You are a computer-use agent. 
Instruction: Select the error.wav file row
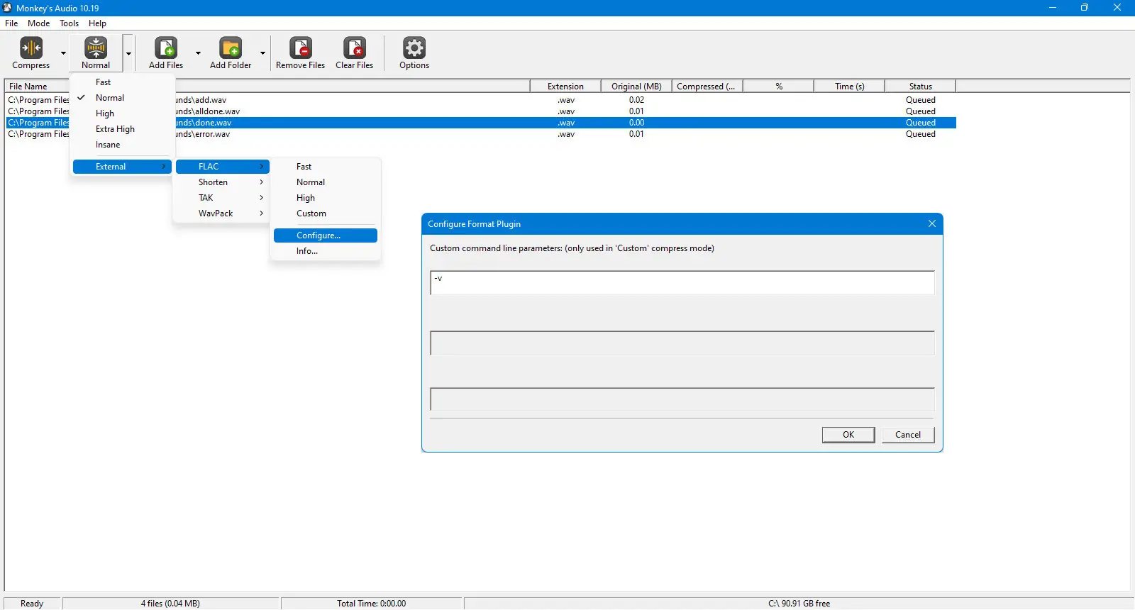pos(481,134)
